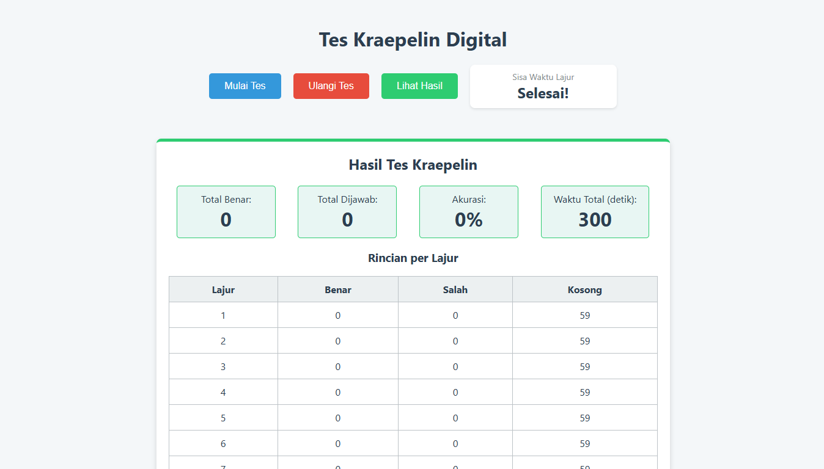Select the Lajur number 6 cell
Viewport: 824px width, 469px height.
click(223, 444)
